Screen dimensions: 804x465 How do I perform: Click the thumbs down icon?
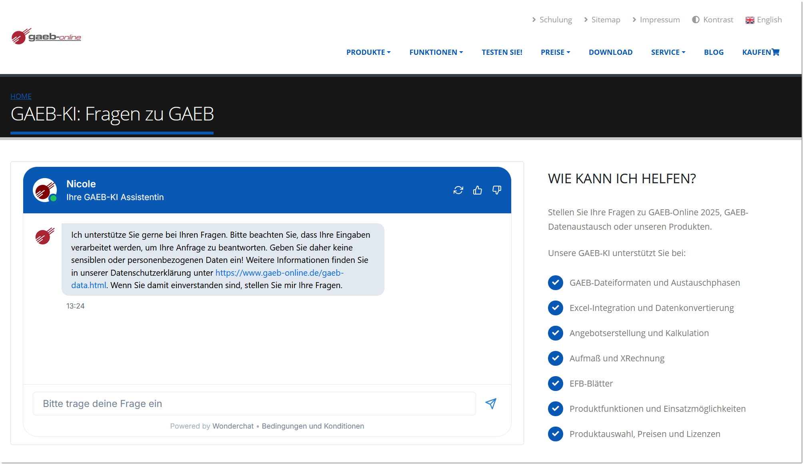pyautogui.click(x=496, y=190)
